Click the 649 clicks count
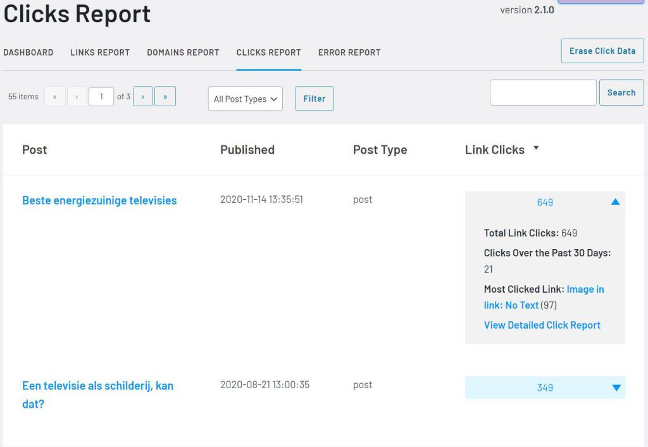This screenshot has width=648, height=447. click(x=545, y=202)
